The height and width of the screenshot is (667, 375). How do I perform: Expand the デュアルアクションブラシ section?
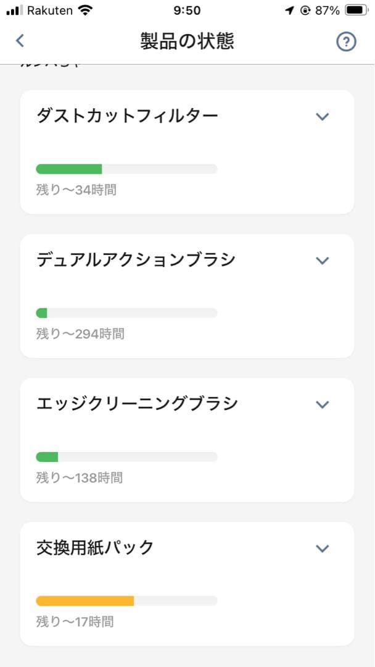click(x=321, y=260)
